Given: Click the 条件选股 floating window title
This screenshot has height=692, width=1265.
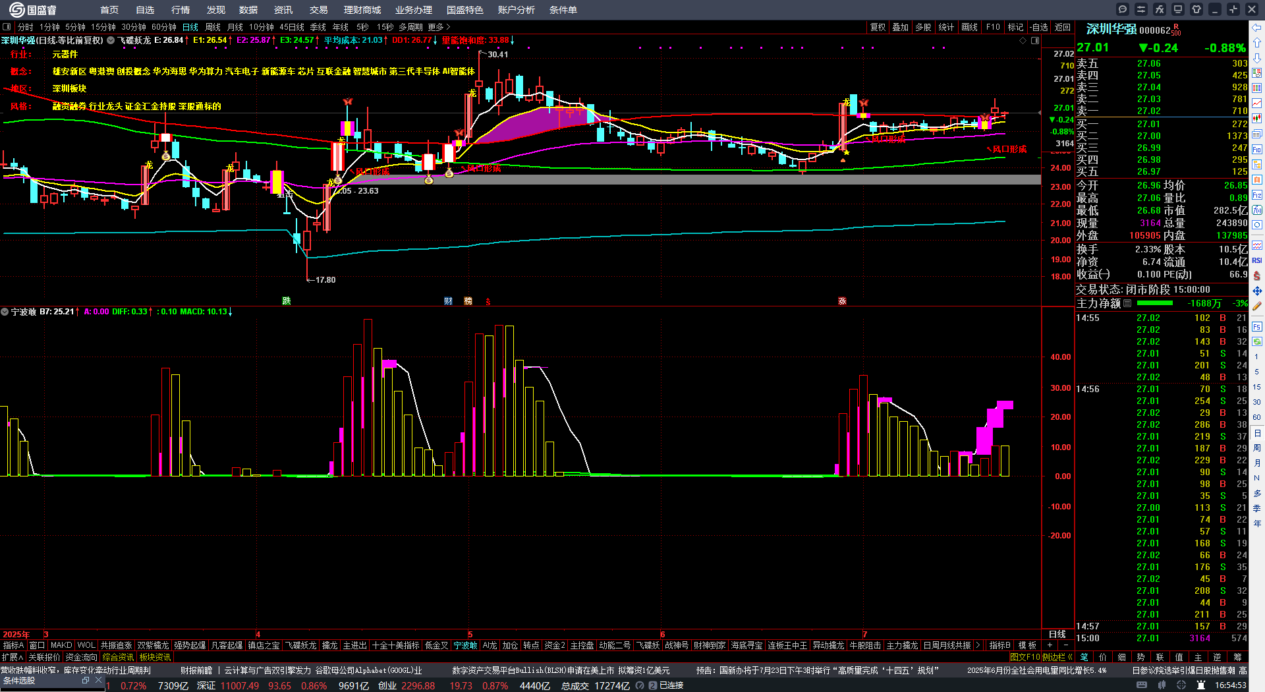Looking at the screenshot, I should [x=19, y=680].
